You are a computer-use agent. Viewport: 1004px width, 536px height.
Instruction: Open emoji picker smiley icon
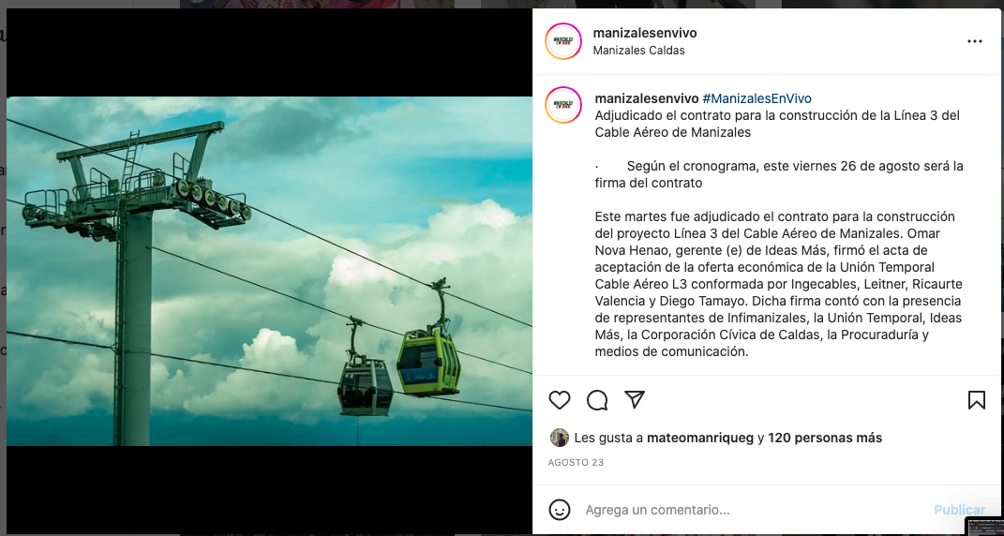(x=559, y=510)
